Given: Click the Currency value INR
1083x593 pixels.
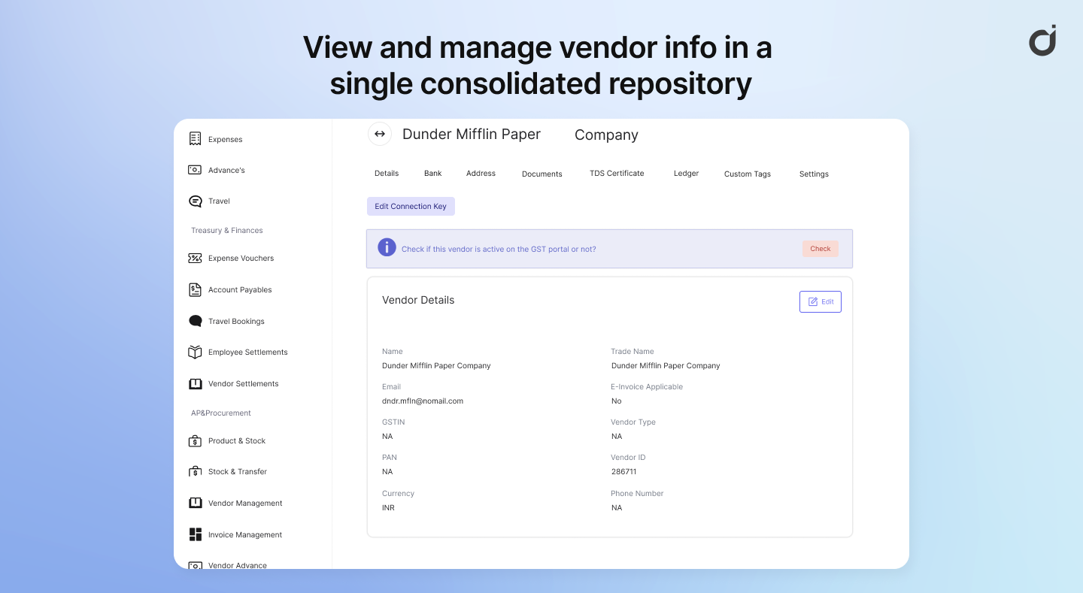Looking at the screenshot, I should [388, 507].
